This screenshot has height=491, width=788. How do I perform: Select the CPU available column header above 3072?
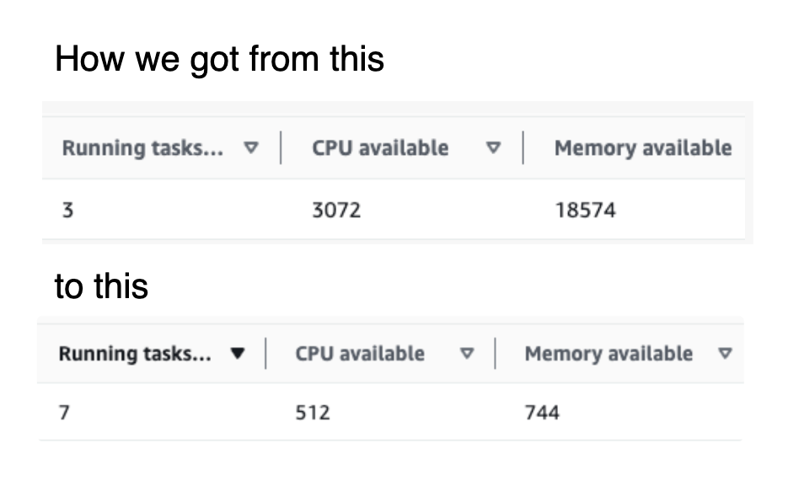(x=380, y=148)
